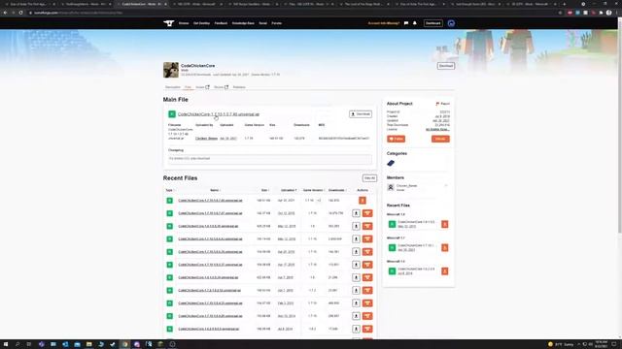Image resolution: width=622 pixels, height=349 pixels.
Task: Click the Main File Download button
Action: click(x=361, y=114)
